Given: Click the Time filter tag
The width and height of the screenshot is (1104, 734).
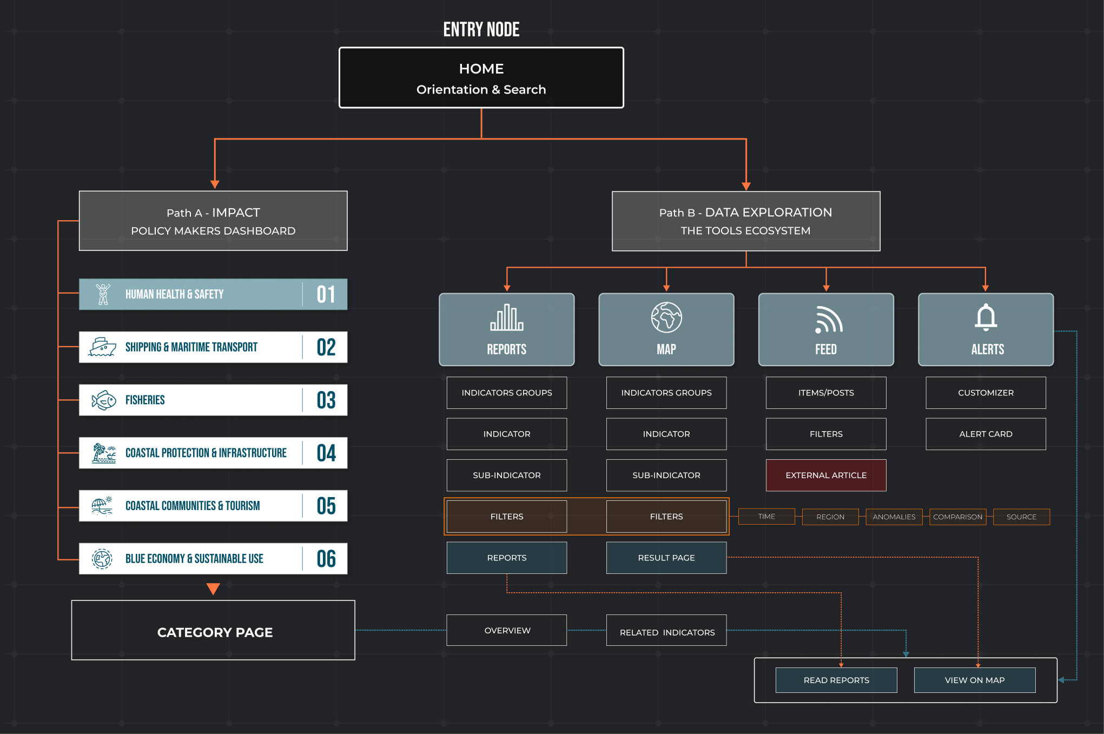Looking at the screenshot, I should (x=766, y=517).
